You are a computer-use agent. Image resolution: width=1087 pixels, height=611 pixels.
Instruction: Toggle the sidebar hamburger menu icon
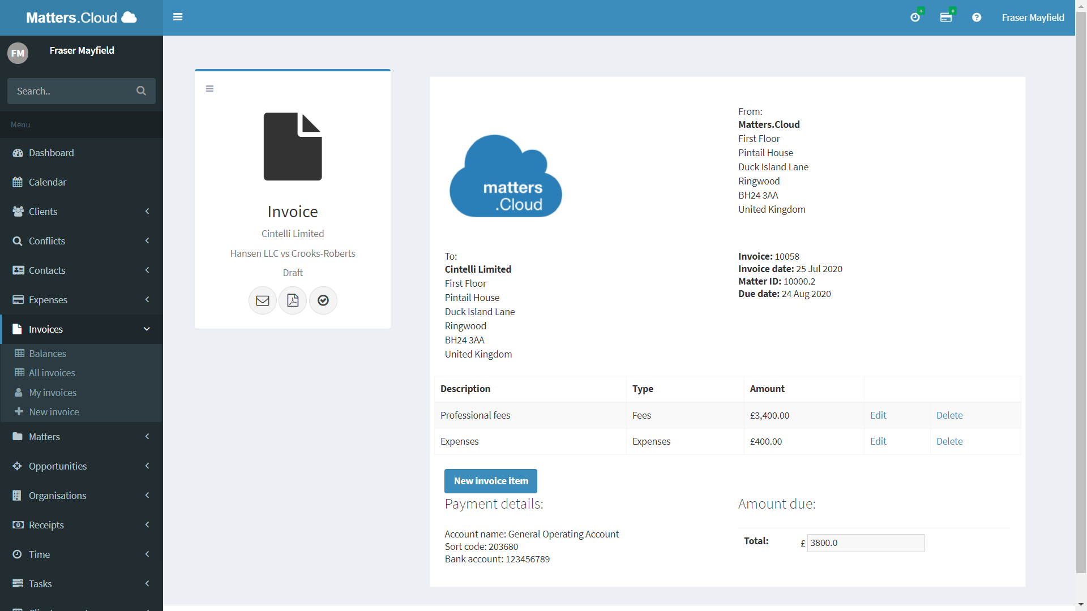178,17
